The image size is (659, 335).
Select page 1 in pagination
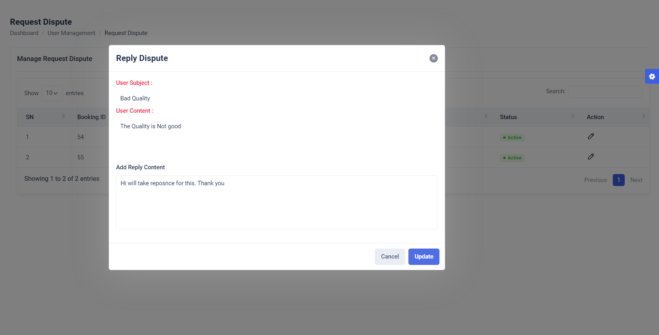(x=618, y=180)
